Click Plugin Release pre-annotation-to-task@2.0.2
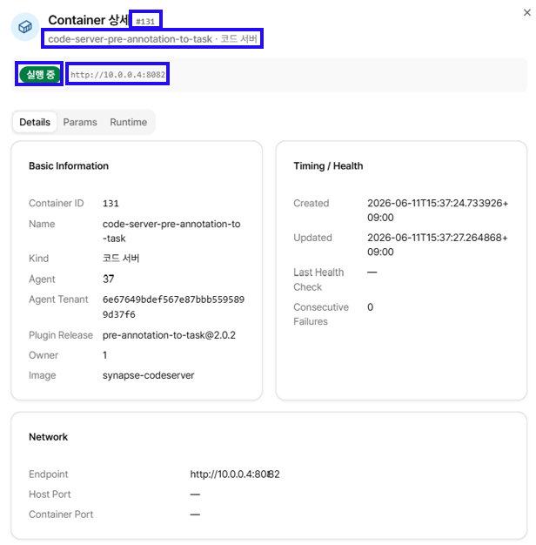 (x=169, y=335)
